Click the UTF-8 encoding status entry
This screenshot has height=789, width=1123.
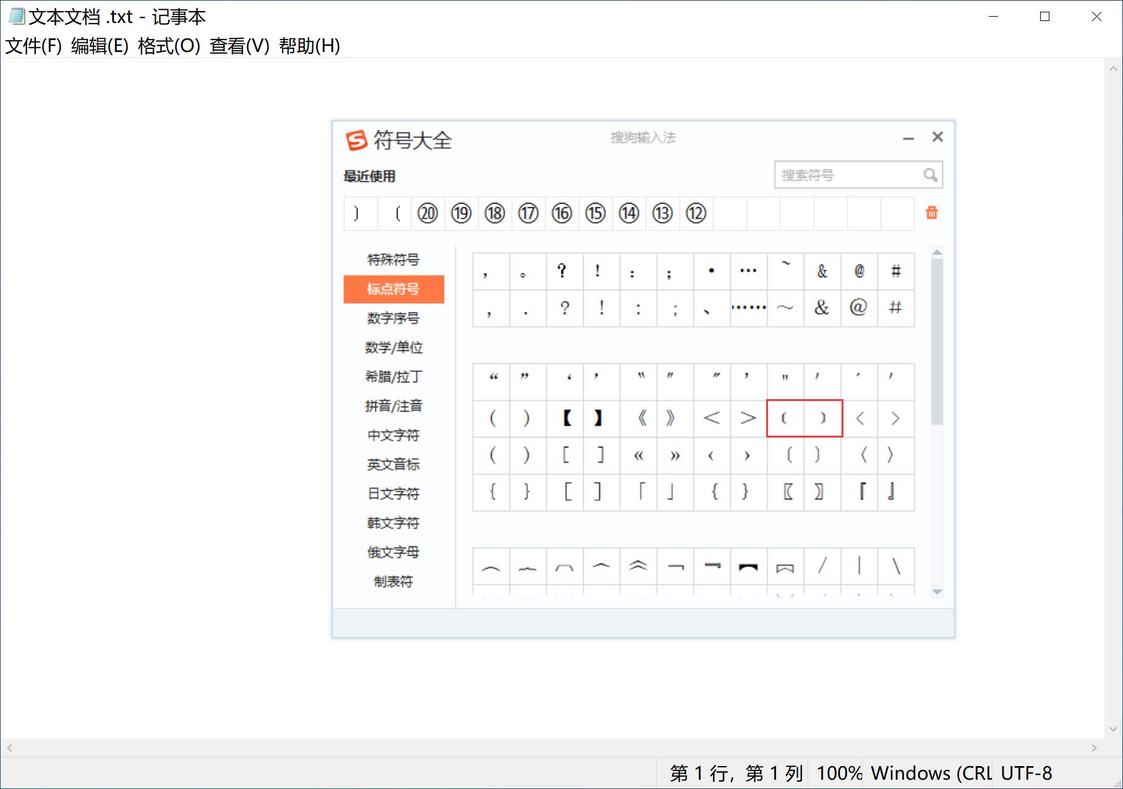point(1027,774)
